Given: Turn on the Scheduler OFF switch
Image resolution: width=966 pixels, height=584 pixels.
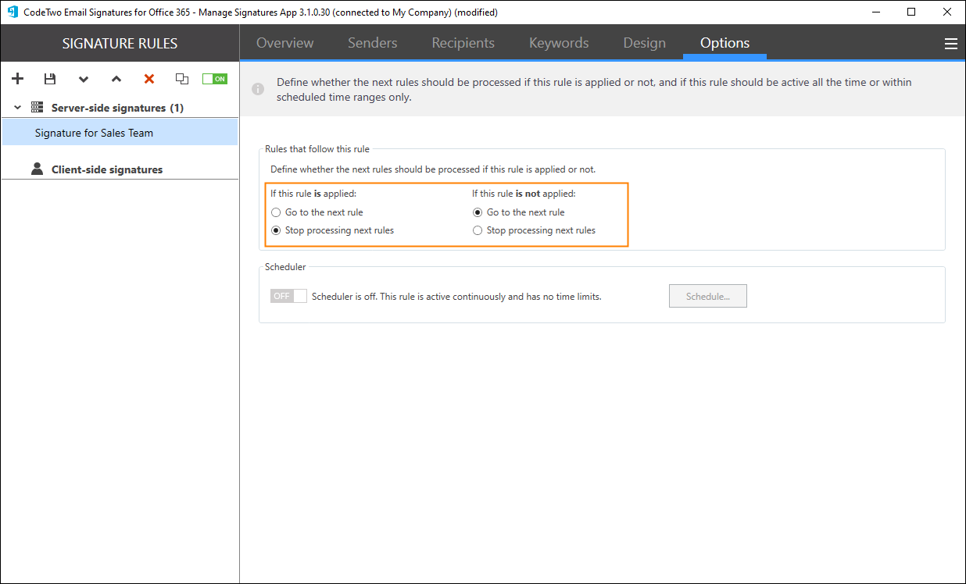Looking at the screenshot, I should (288, 297).
